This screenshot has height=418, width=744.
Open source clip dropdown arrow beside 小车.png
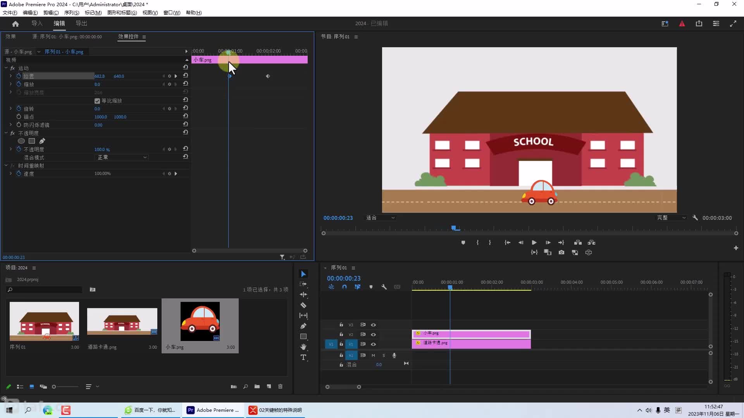(x=39, y=51)
